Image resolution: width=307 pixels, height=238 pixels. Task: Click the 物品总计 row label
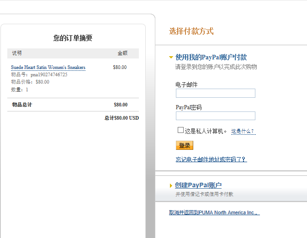click(x=22, y=105)
